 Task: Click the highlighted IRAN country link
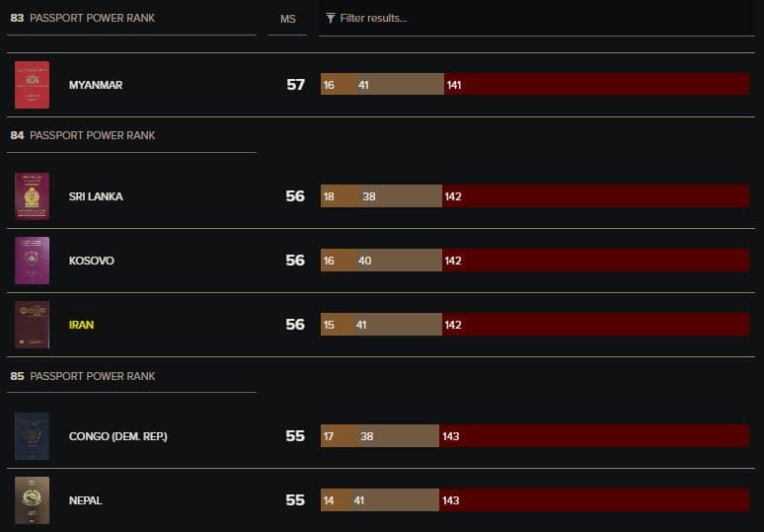(x=81, y=325)
